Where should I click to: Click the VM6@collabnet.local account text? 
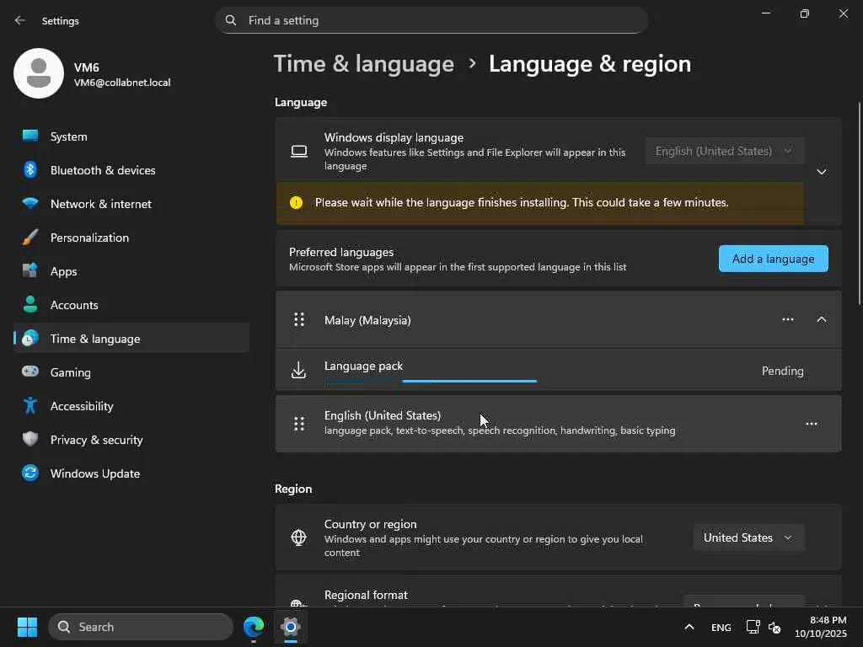(122, 83)
